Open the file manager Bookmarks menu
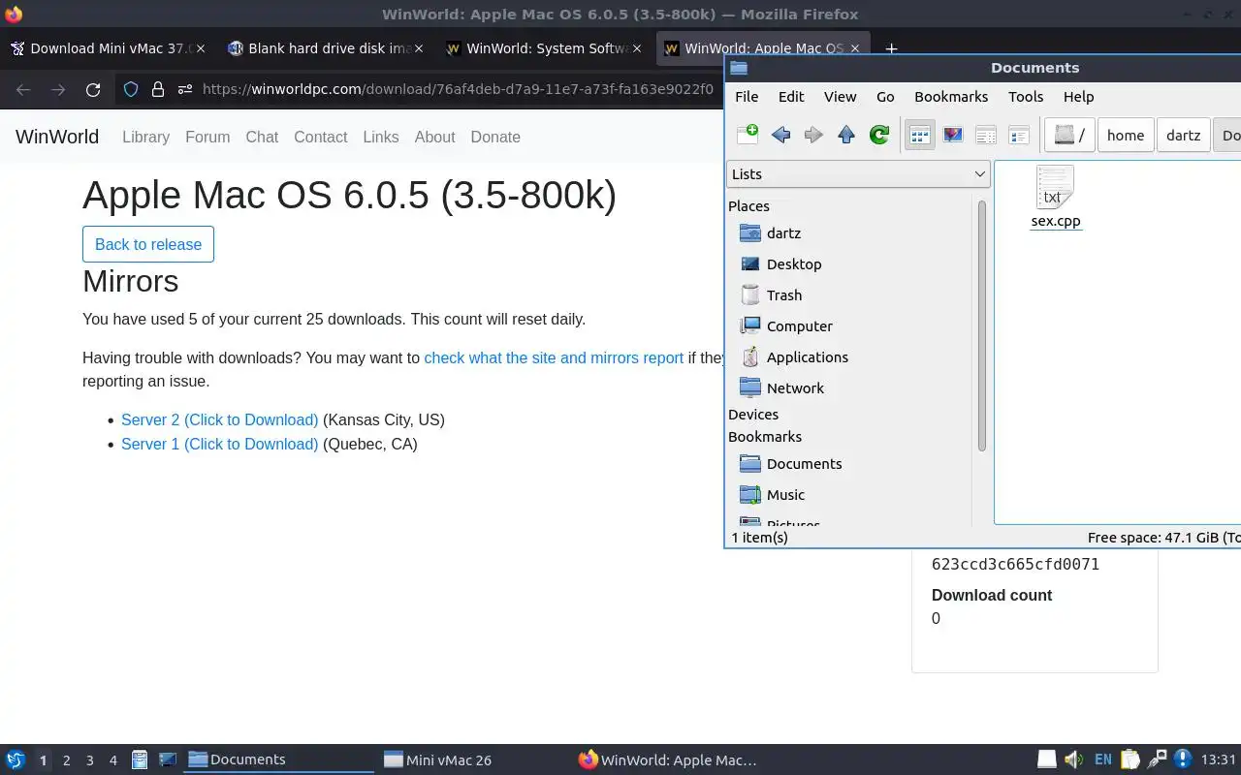Image resolution: width=1241 pixels, height=775 pixels. click(951, 97)
